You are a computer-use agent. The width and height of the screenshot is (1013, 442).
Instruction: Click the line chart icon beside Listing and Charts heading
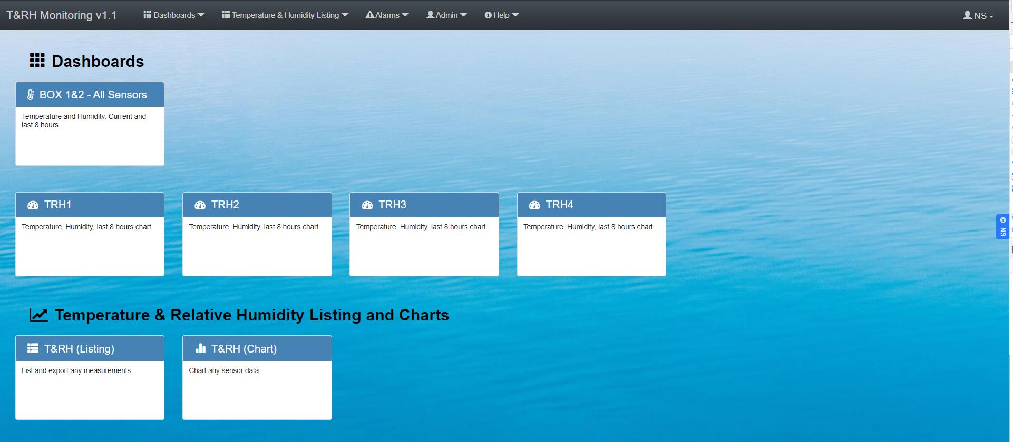click(x=38, y=315)
